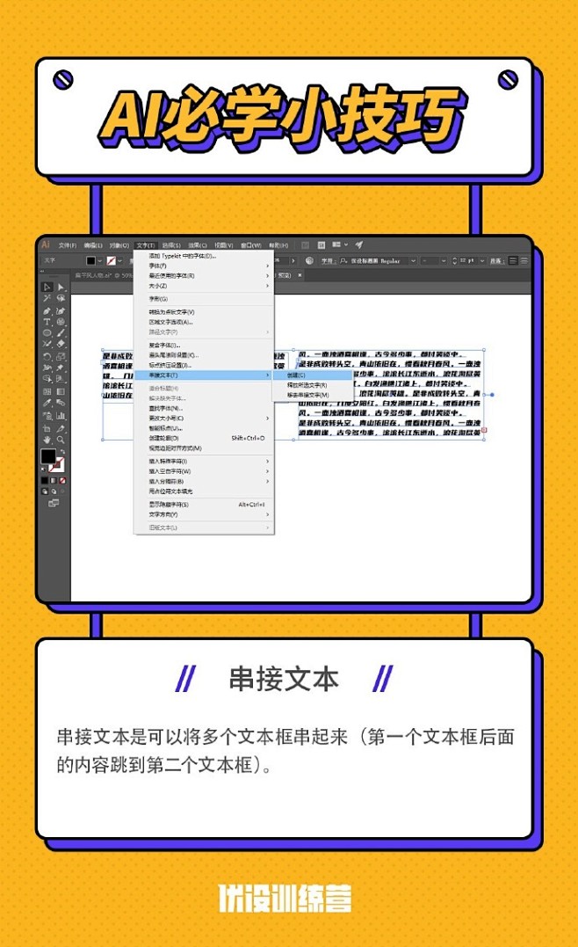This screenshot has width=578, height=947.
Task: Click 字符 link in control bar
Action: click(x=328, y=261)
